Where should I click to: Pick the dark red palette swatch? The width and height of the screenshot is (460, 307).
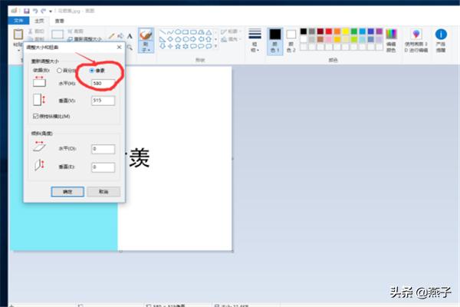(x=320, y=31)
